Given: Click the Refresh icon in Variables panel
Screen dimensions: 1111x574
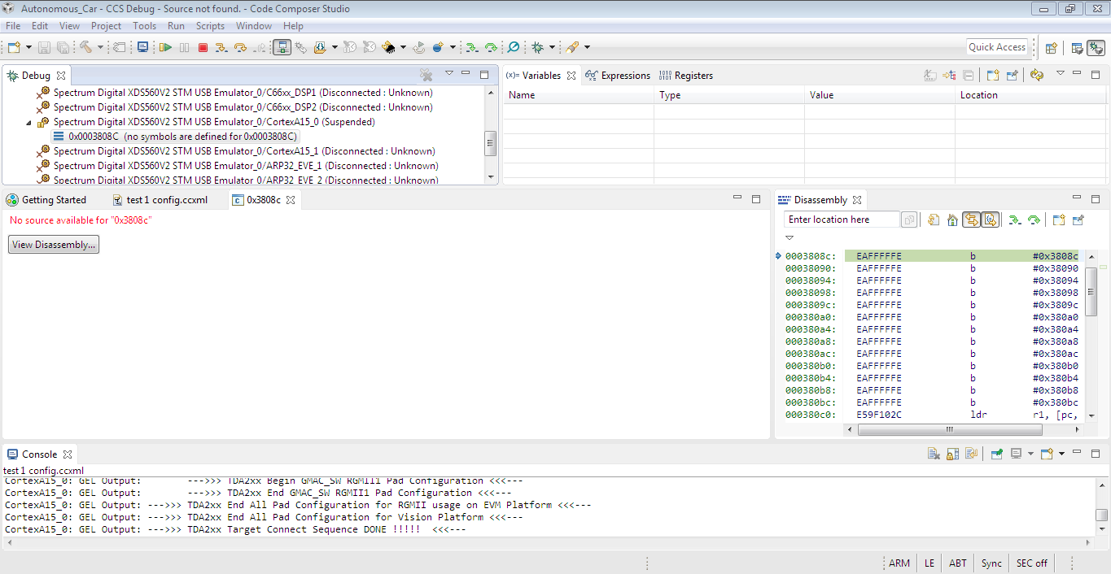Looking at the screenshot, I should tap(1036, 76).
